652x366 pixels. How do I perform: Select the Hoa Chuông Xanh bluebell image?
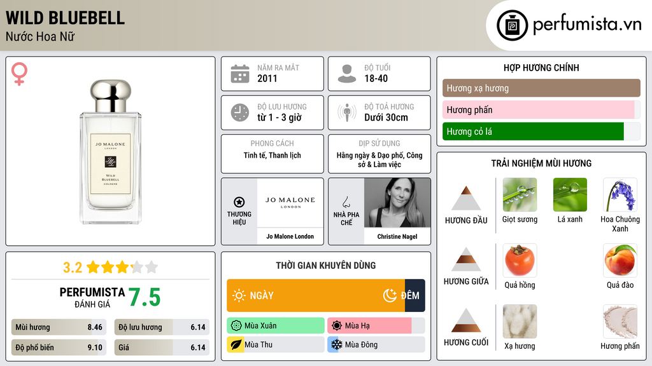[x=620, y=194]
